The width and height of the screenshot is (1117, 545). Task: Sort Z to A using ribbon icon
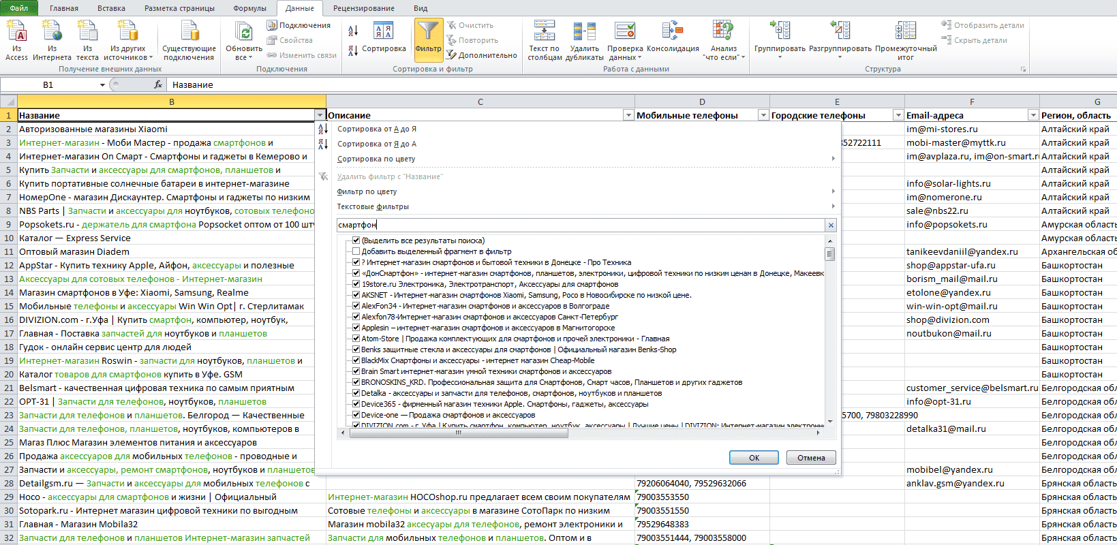(x=353, y=50)
